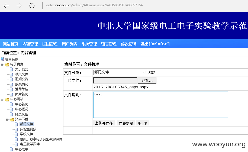Click the page icon beside 学校文件

16,134
